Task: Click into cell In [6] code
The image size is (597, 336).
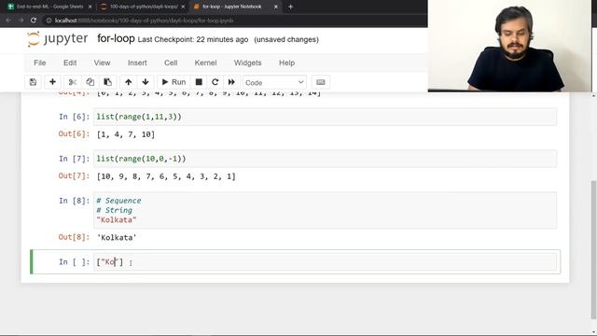Action: point(326,117)
